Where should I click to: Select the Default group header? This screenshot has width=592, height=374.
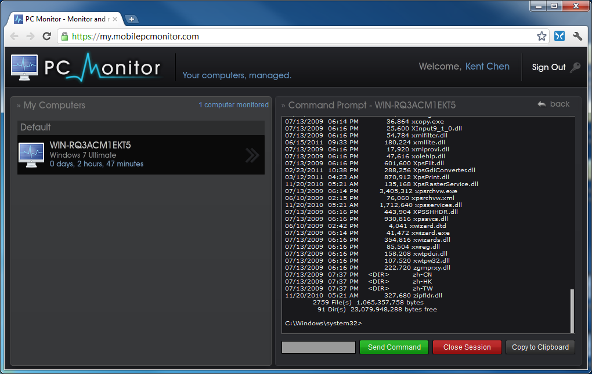141,128
